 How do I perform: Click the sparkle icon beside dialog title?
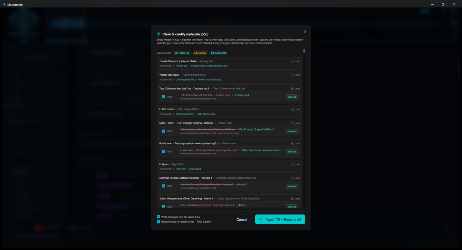(159, 34)
